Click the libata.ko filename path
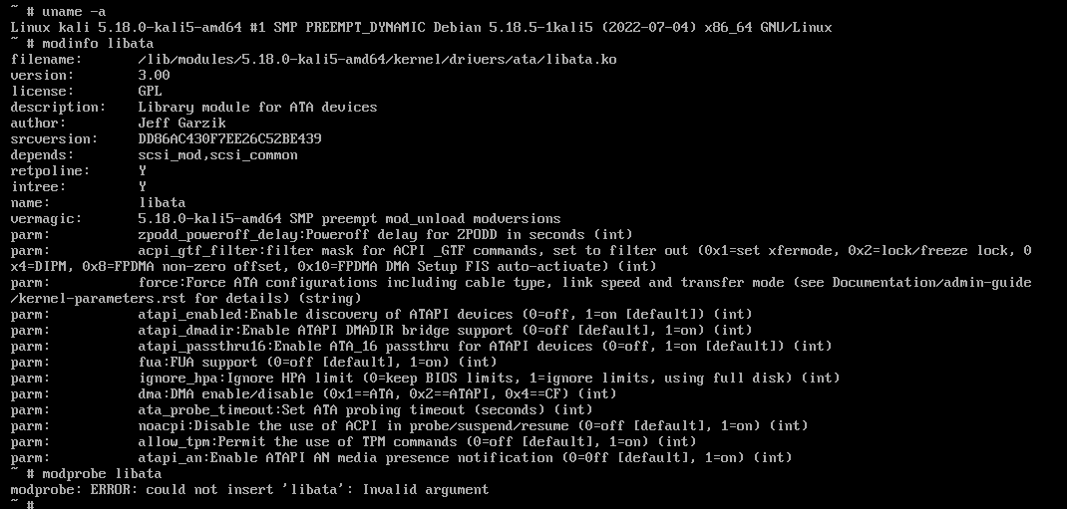The image size is (1067, 509). tap(377, 59)
